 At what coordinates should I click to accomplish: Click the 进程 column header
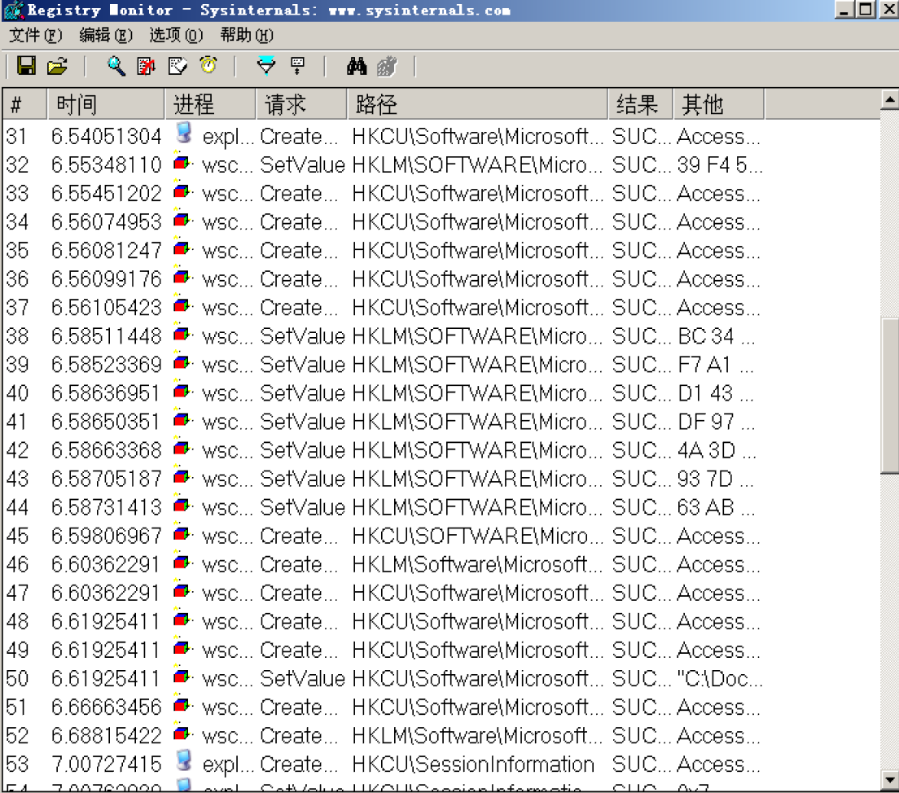210,104
